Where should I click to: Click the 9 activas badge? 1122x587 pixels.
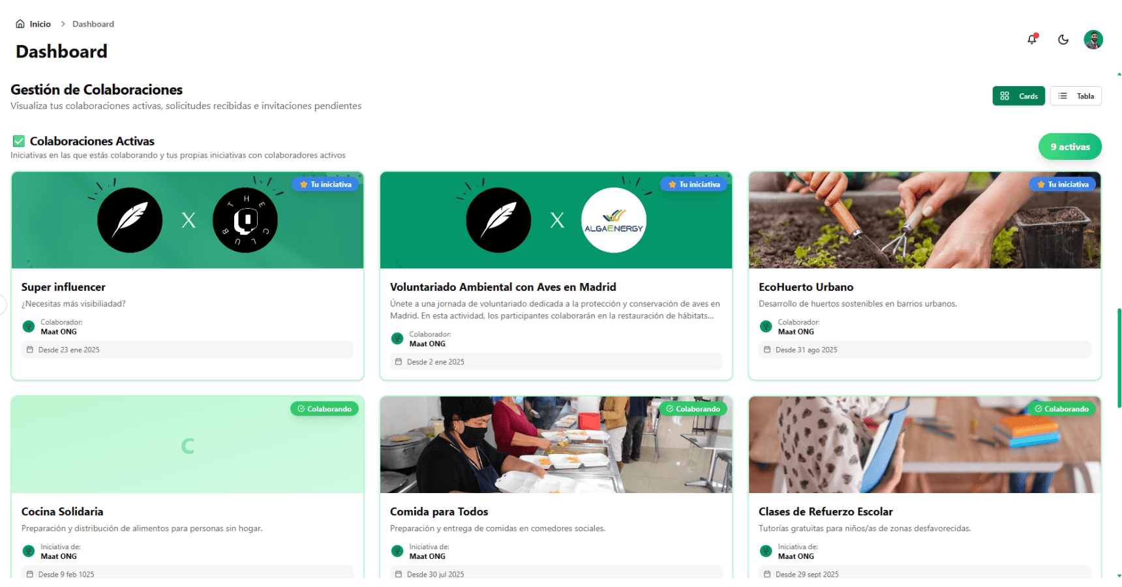click(x=1070, y=147)
